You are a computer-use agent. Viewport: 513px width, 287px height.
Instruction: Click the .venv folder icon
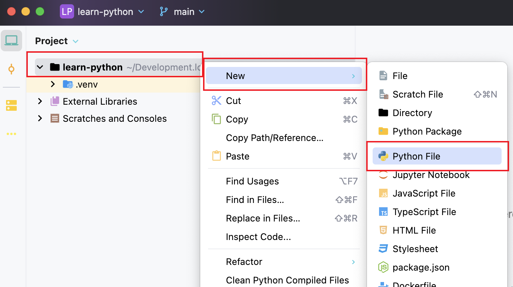(x=68, y=84)
